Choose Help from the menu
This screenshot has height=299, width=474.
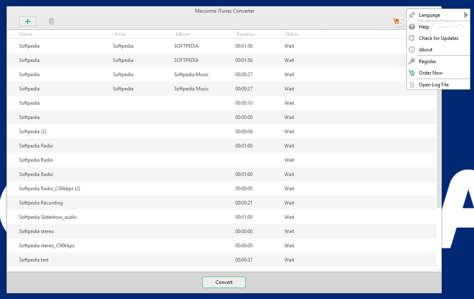[x=438, y=26]
